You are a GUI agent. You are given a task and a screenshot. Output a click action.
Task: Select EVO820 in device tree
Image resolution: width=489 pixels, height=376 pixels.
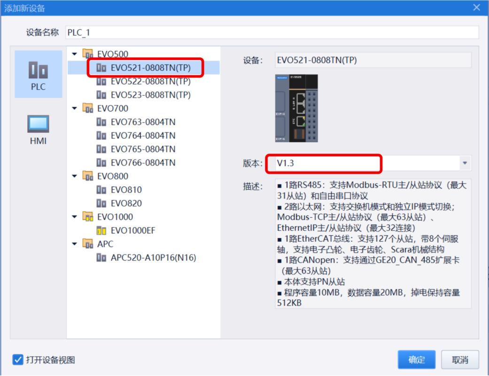point(126,203)
